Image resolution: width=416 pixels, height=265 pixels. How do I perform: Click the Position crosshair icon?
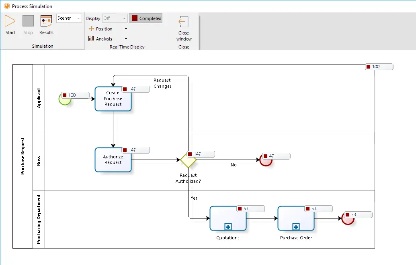pos(91,28)
